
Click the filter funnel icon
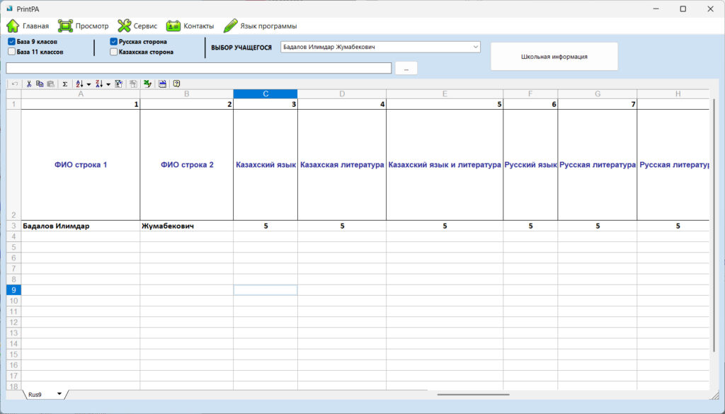point(118,84)
